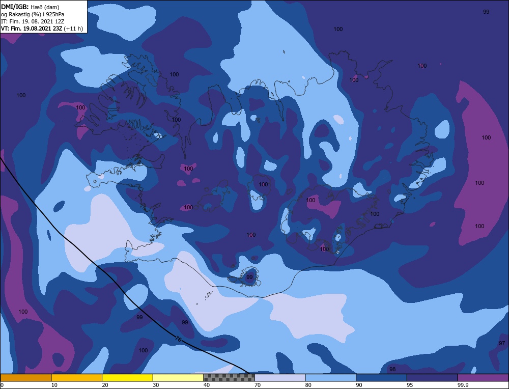Click the '(+11 h)' forecast offset text
509x389 pixels.
tap(73, 29)
